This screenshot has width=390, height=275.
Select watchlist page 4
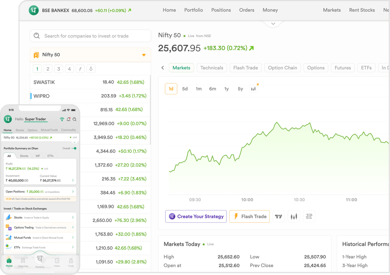pos(69,69)
